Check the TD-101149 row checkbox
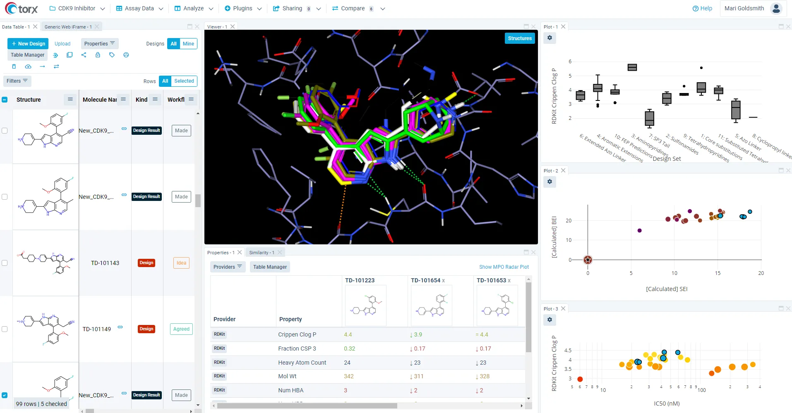The image size is (792, 413). [x=5, y=329]
